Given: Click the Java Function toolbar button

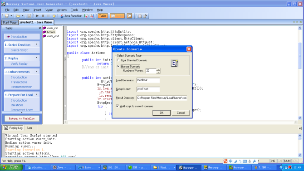Looking at the screenshot, I should (71, 16).
